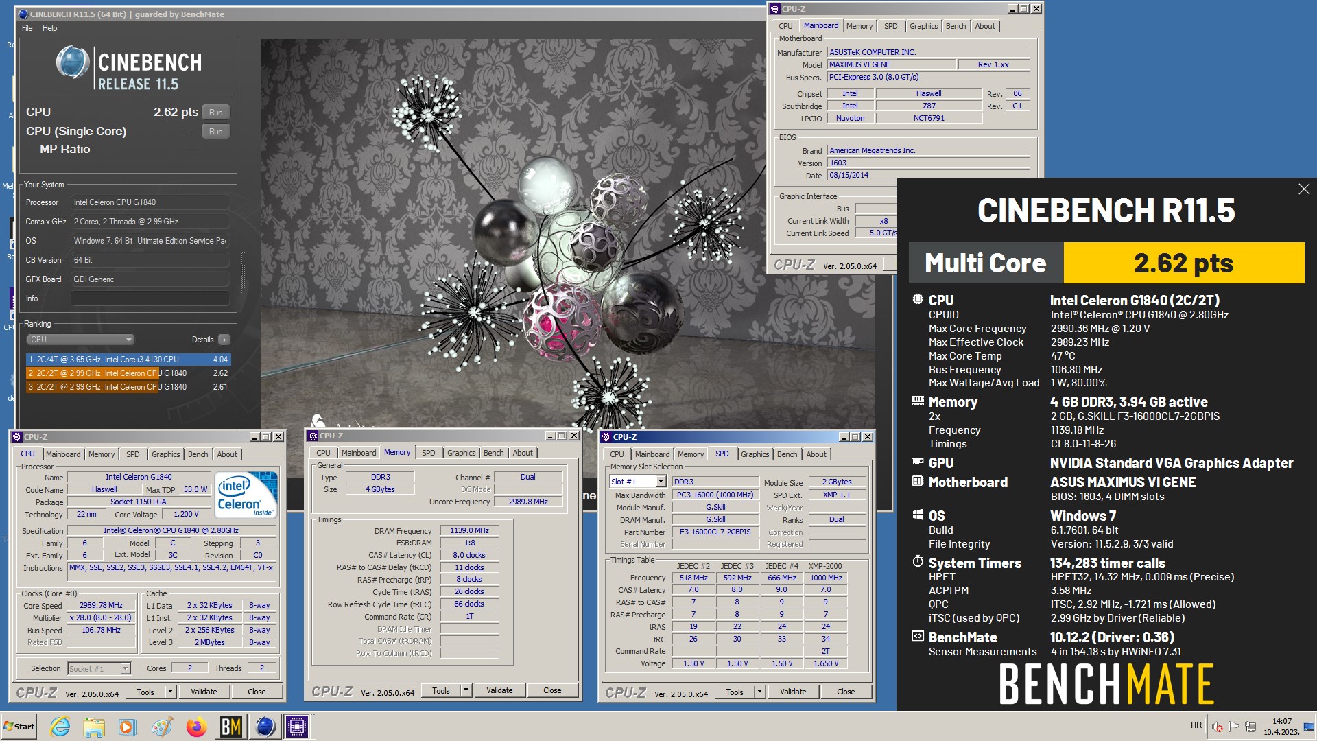This screenshot has height=741, width=1317.
Task: Click the Info input field
Action: [150, 298]
